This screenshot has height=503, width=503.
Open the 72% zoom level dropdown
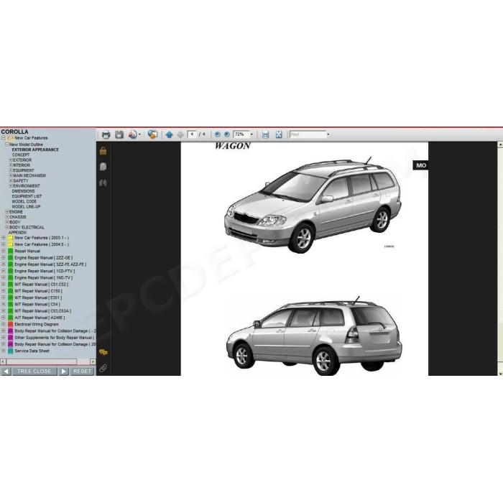[x=251, y=134]
